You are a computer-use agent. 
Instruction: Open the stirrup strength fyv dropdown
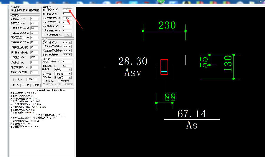(x=67, y=55)
